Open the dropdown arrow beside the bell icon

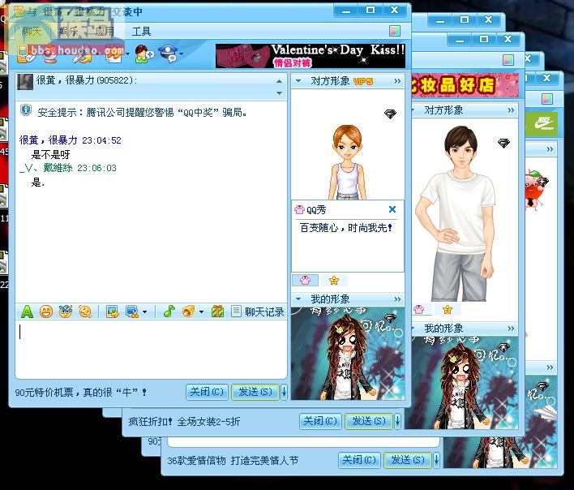point(201,312)
